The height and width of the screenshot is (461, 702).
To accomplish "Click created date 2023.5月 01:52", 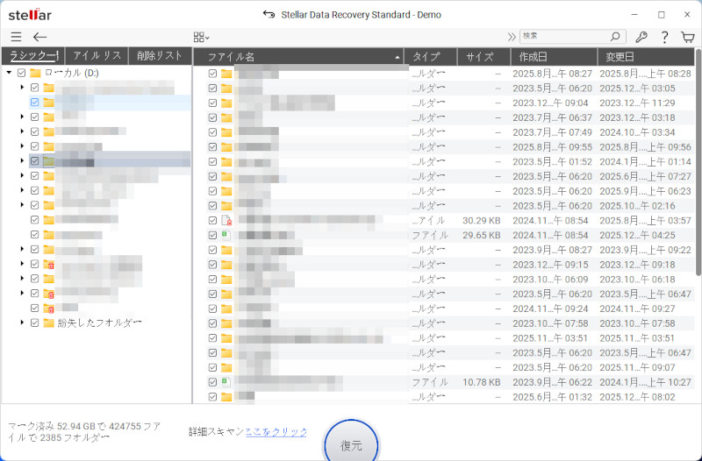I will click(x=552, y=162).
